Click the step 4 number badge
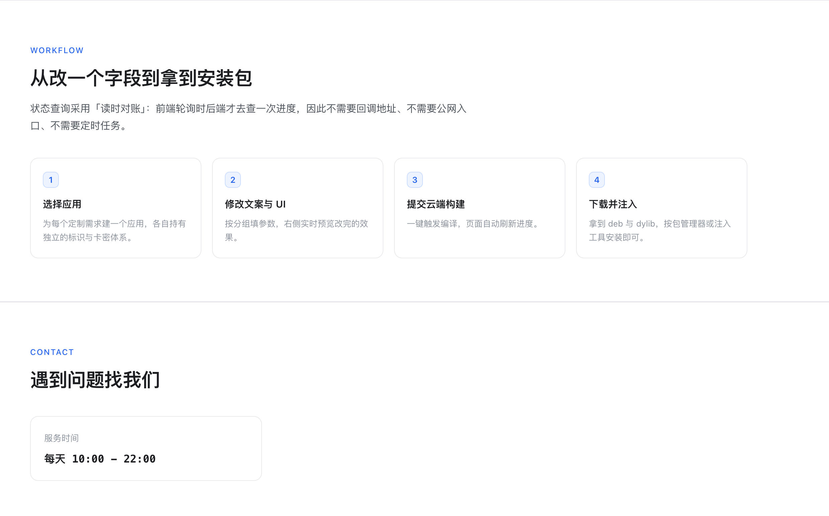Viewport: 829px width, 516px height. [x=597, y=180]
